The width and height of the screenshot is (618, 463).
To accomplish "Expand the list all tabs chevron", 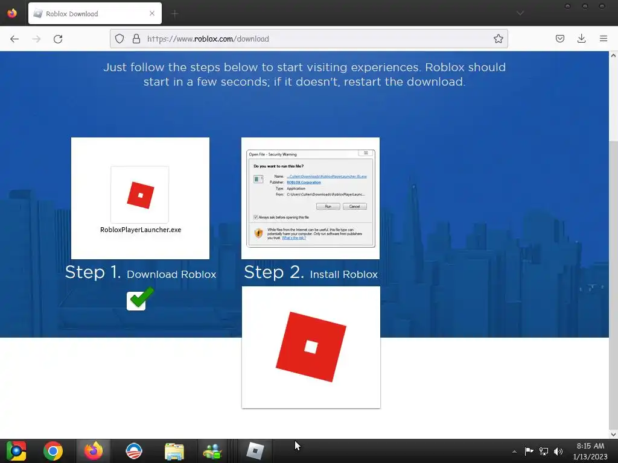I will [520, 13].
